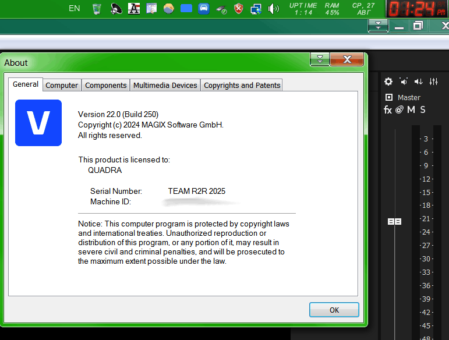Click the Machine ID label
This screenshot has height=340, width=449.
pos(111,201)
